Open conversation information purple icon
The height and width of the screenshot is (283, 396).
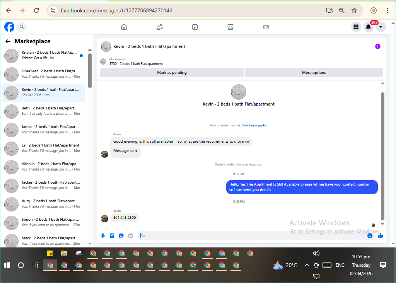pyautogui.click(x=378, y=46)
